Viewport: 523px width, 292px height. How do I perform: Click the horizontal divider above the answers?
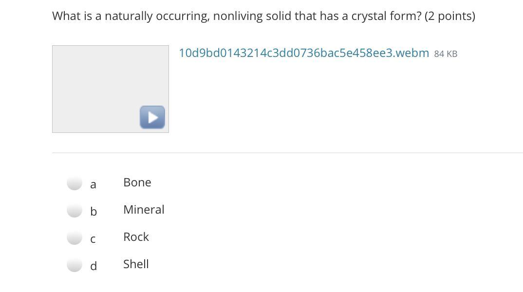point(287,153)
